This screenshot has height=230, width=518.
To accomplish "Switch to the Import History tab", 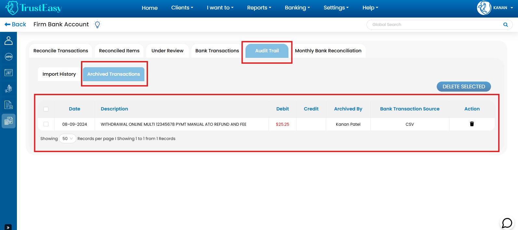I will (x=59, y=74).
